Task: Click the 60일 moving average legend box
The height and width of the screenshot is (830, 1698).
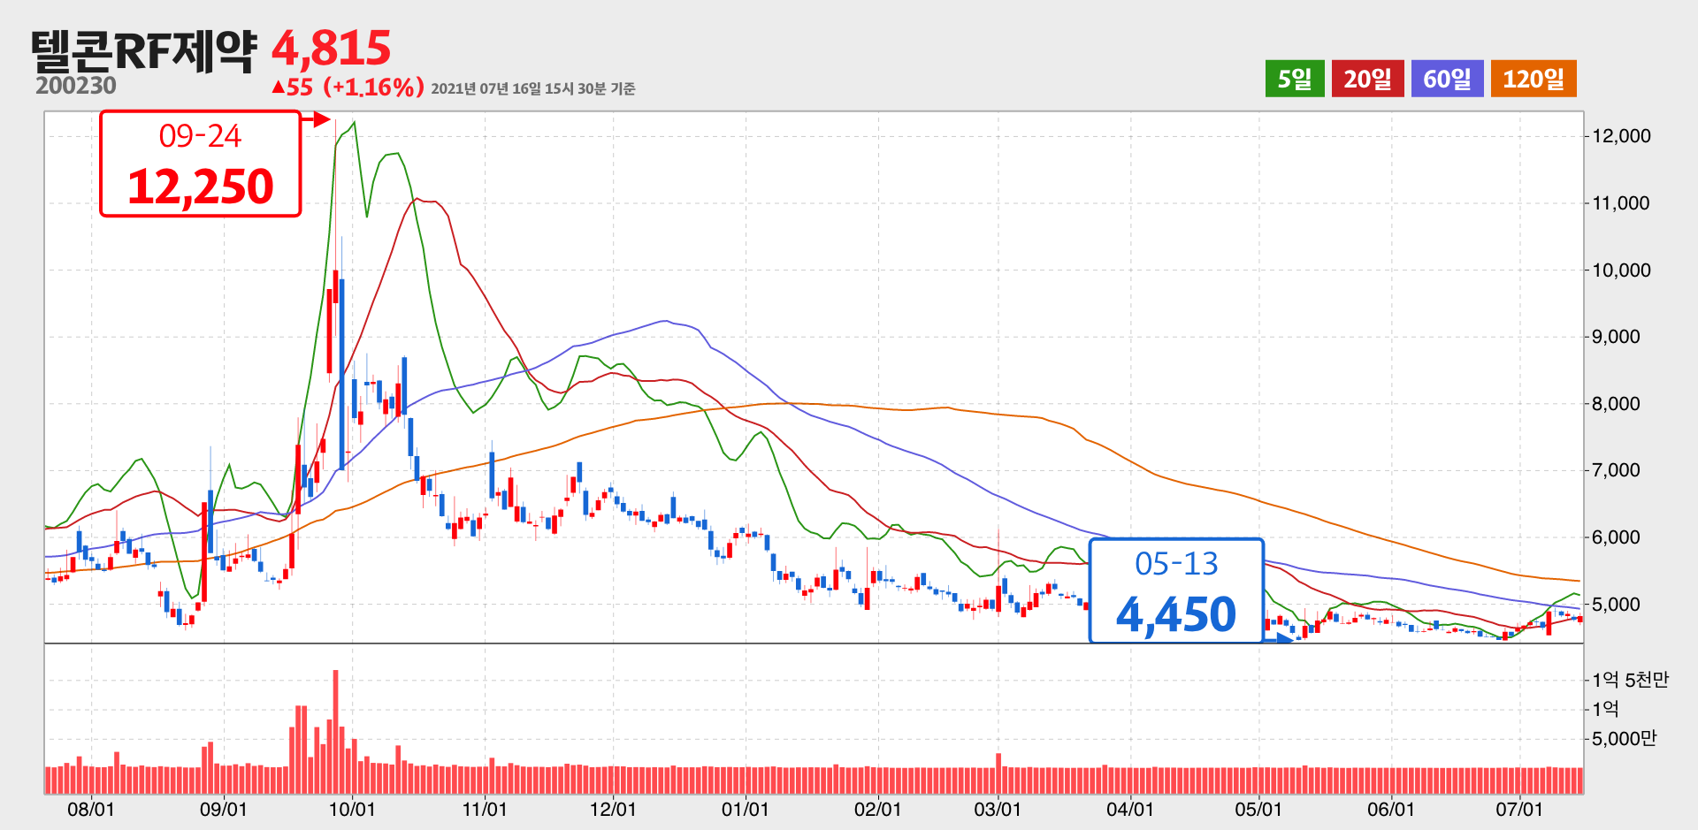Action: click(x=1447, y=79)
